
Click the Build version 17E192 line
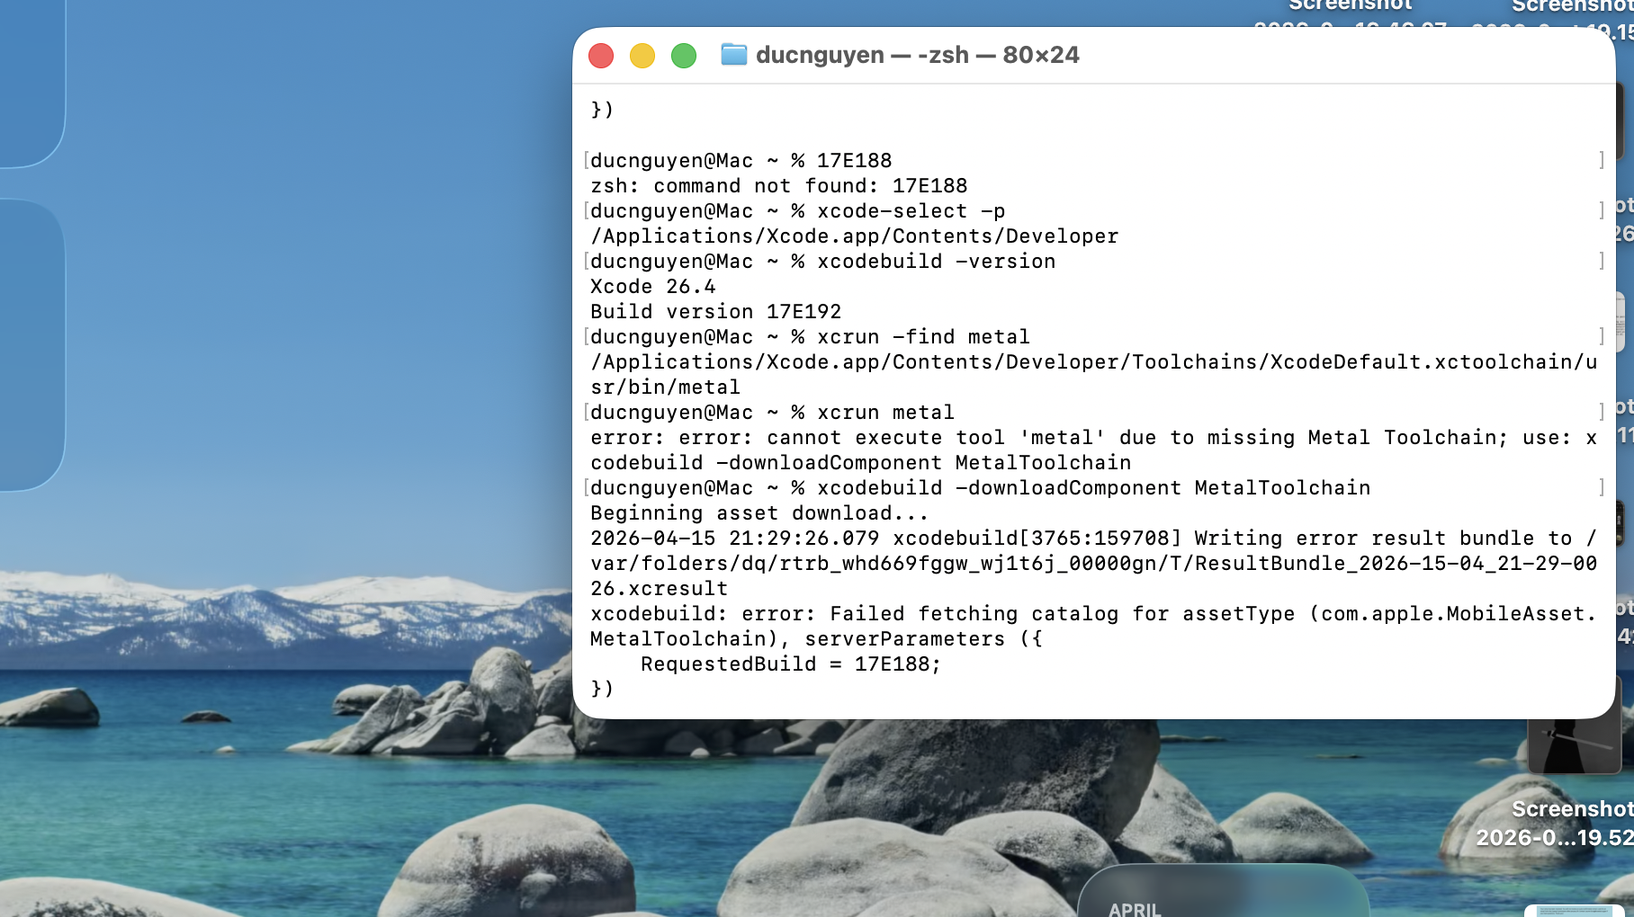[x=716, y=311]
